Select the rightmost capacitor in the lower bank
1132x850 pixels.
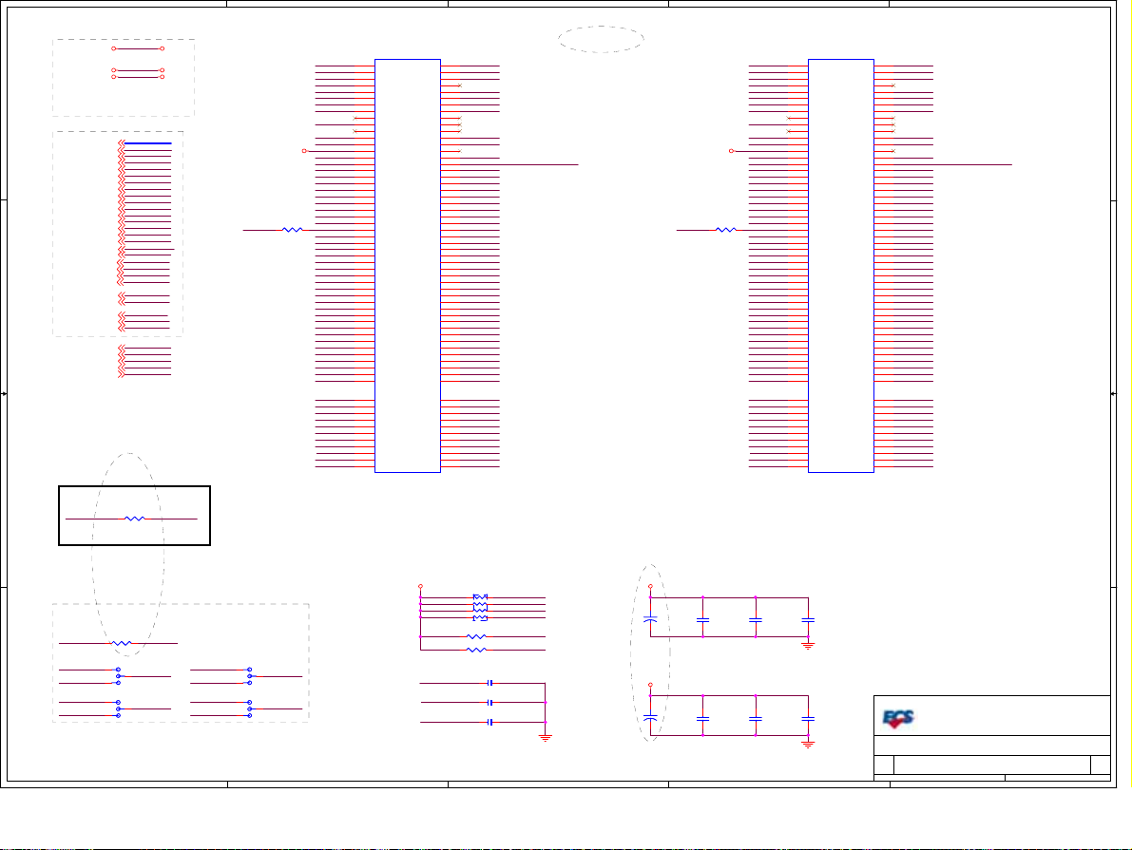(x=808, y=719)
